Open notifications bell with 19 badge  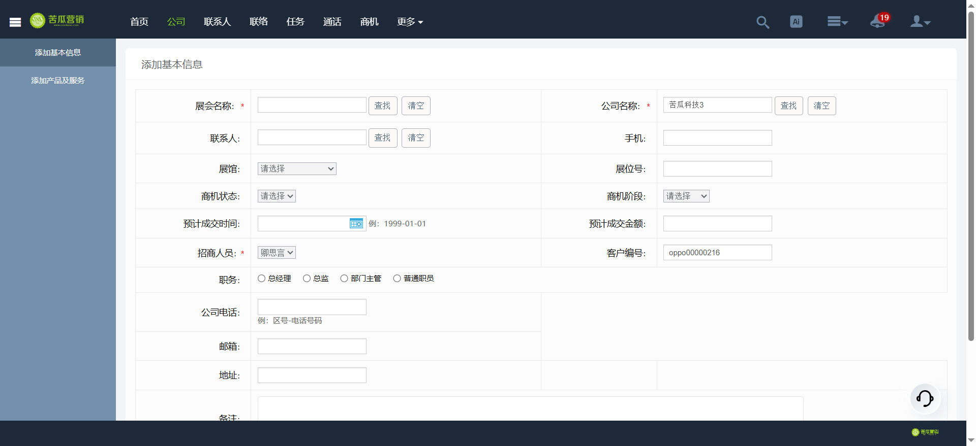tap(878, 22)
